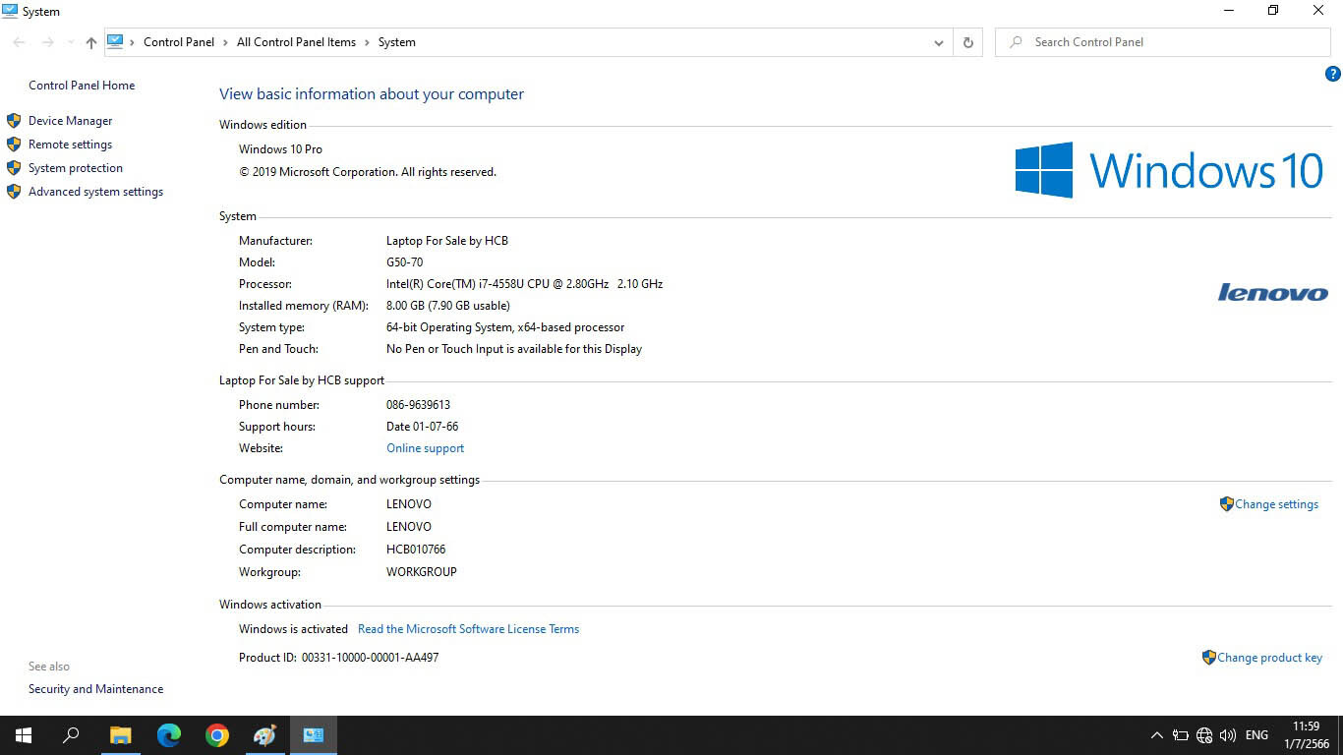1343x755 pixels.
Task: Click shield icon beside System protection
Action: click(14, 168)
